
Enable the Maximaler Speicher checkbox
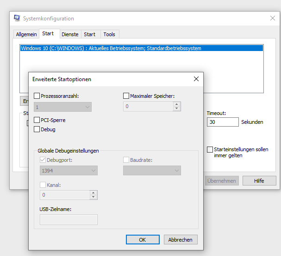coord(126,96)
